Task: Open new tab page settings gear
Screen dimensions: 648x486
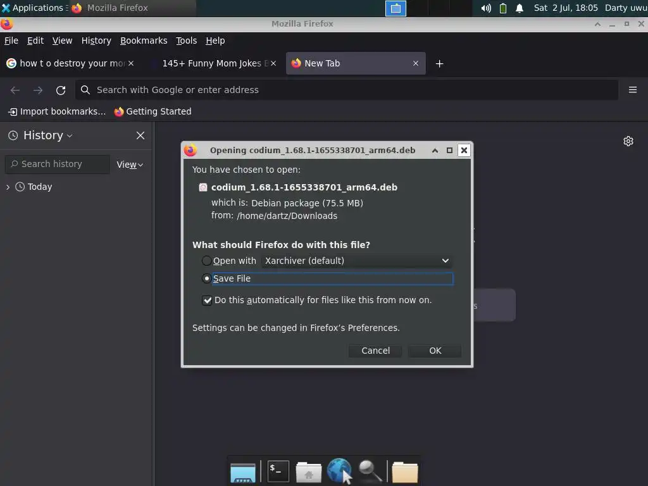Action: [x=628, y=141]
